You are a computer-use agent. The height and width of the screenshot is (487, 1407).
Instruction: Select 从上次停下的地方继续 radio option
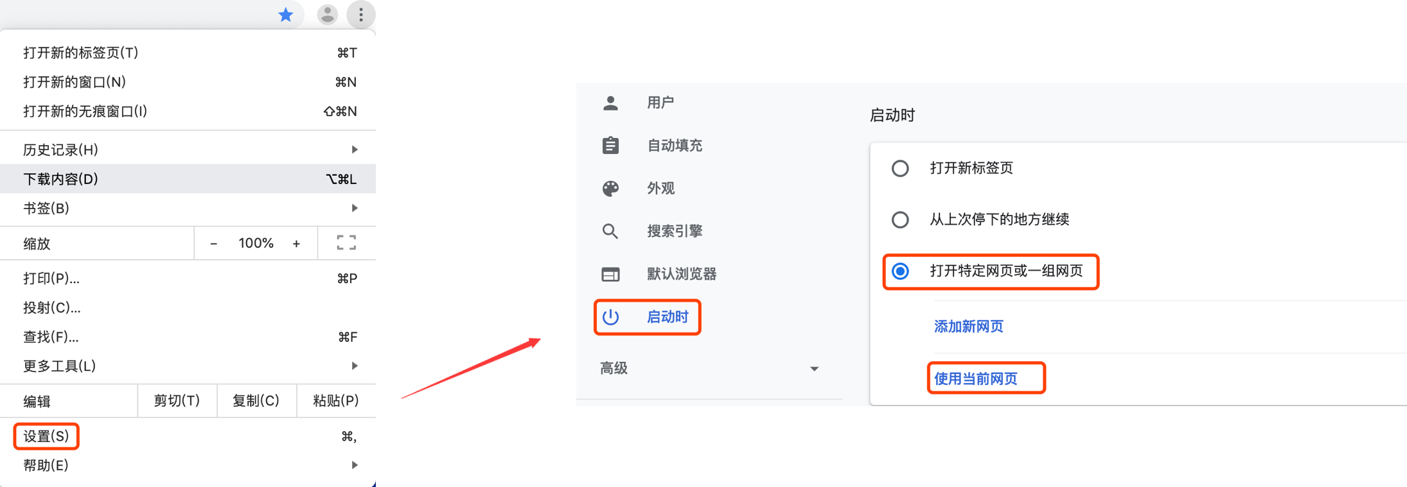(x=900, y=219)
